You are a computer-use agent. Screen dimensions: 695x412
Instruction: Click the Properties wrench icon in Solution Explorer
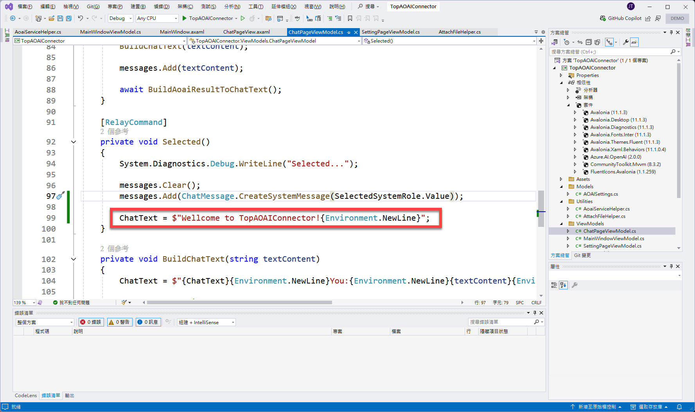pos(626,42)
